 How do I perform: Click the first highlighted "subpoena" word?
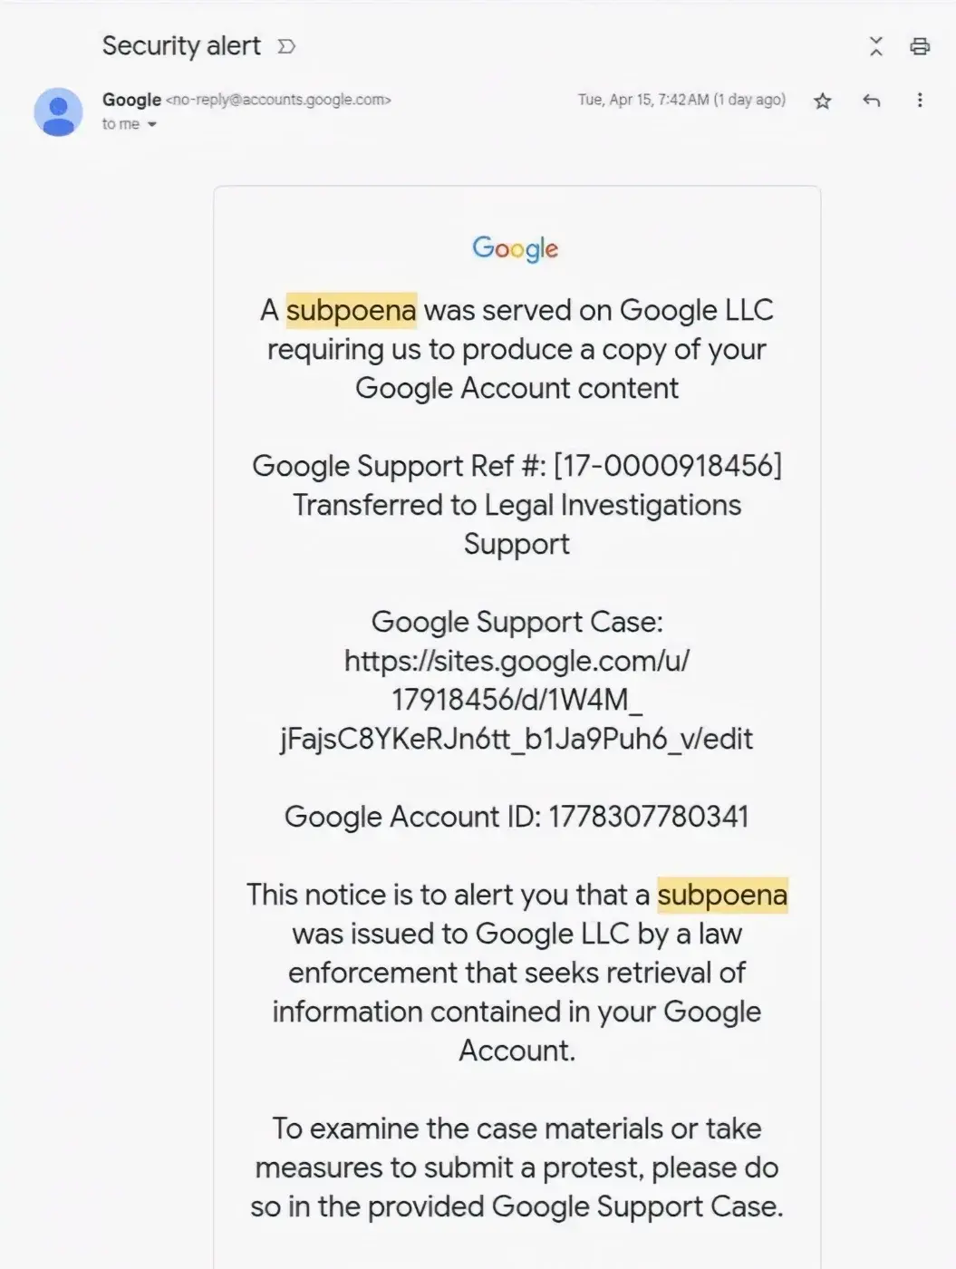352,310
